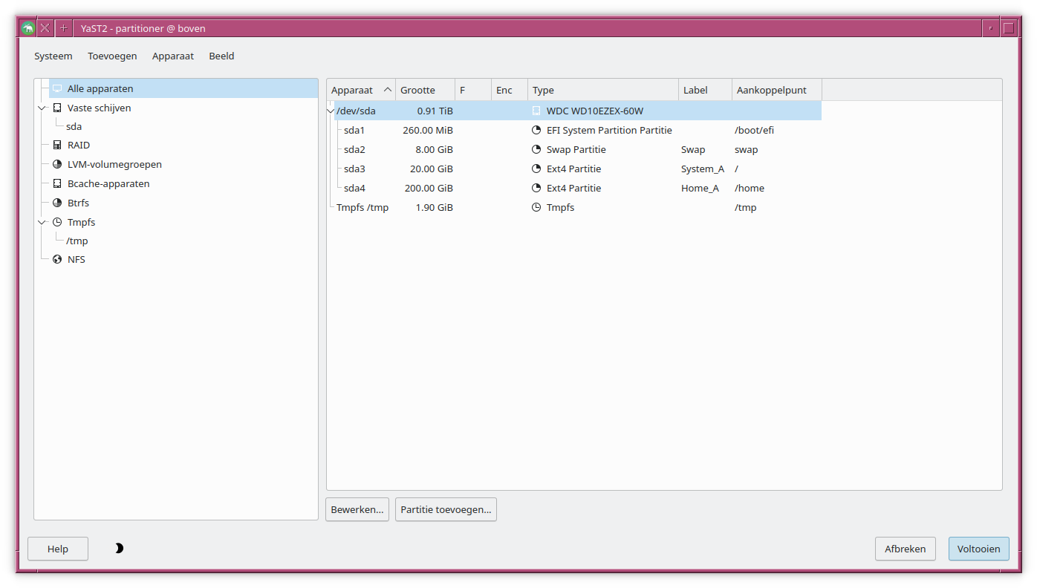
Task: Click Voltooien to finish
Action: tap(978, 549)
